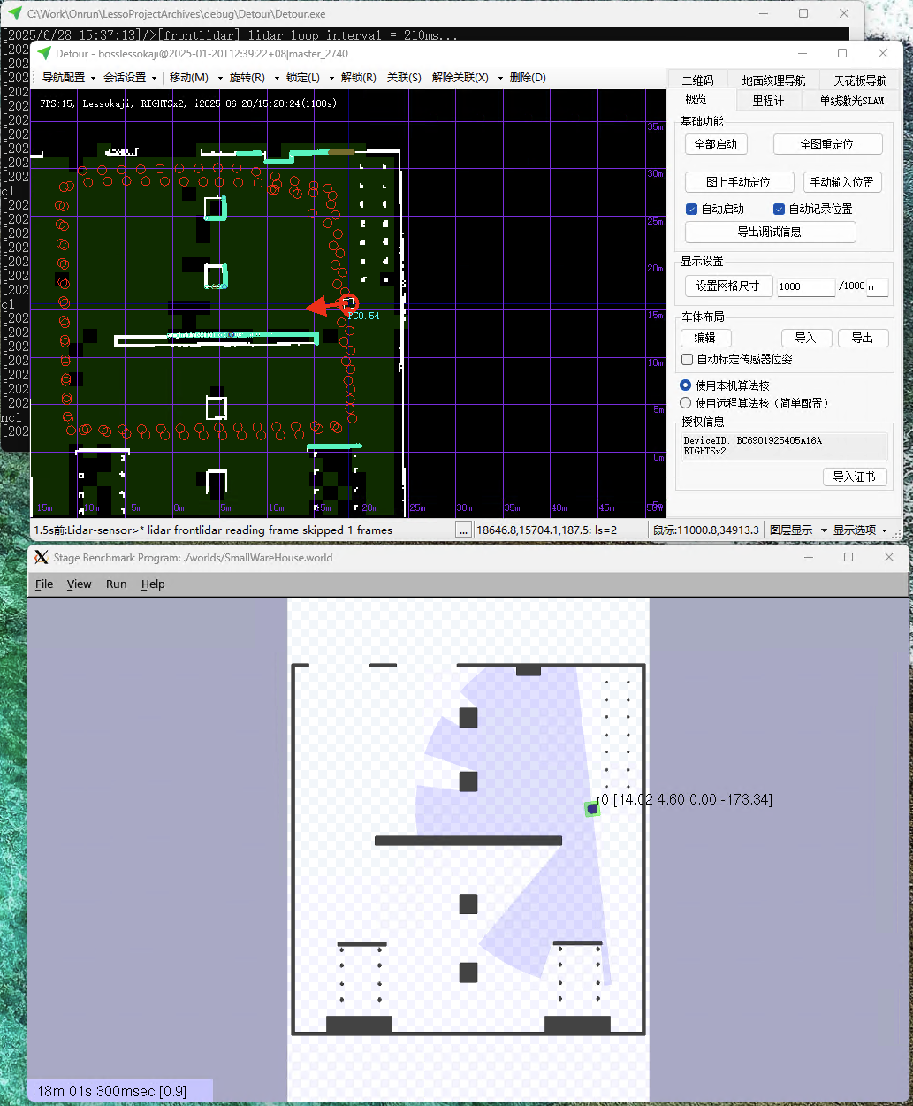Switch to the 单线激光SLAM tab
913x1106 pixels.
click(x=850, y=101)
